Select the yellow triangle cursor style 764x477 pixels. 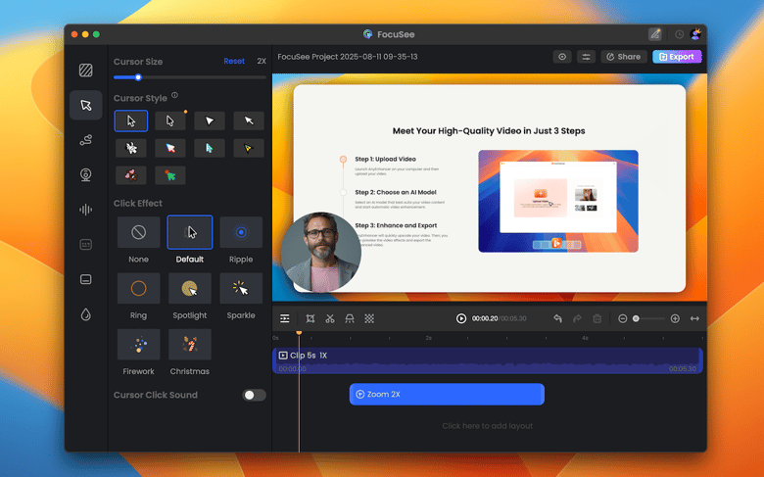click(x=249, y=148)
